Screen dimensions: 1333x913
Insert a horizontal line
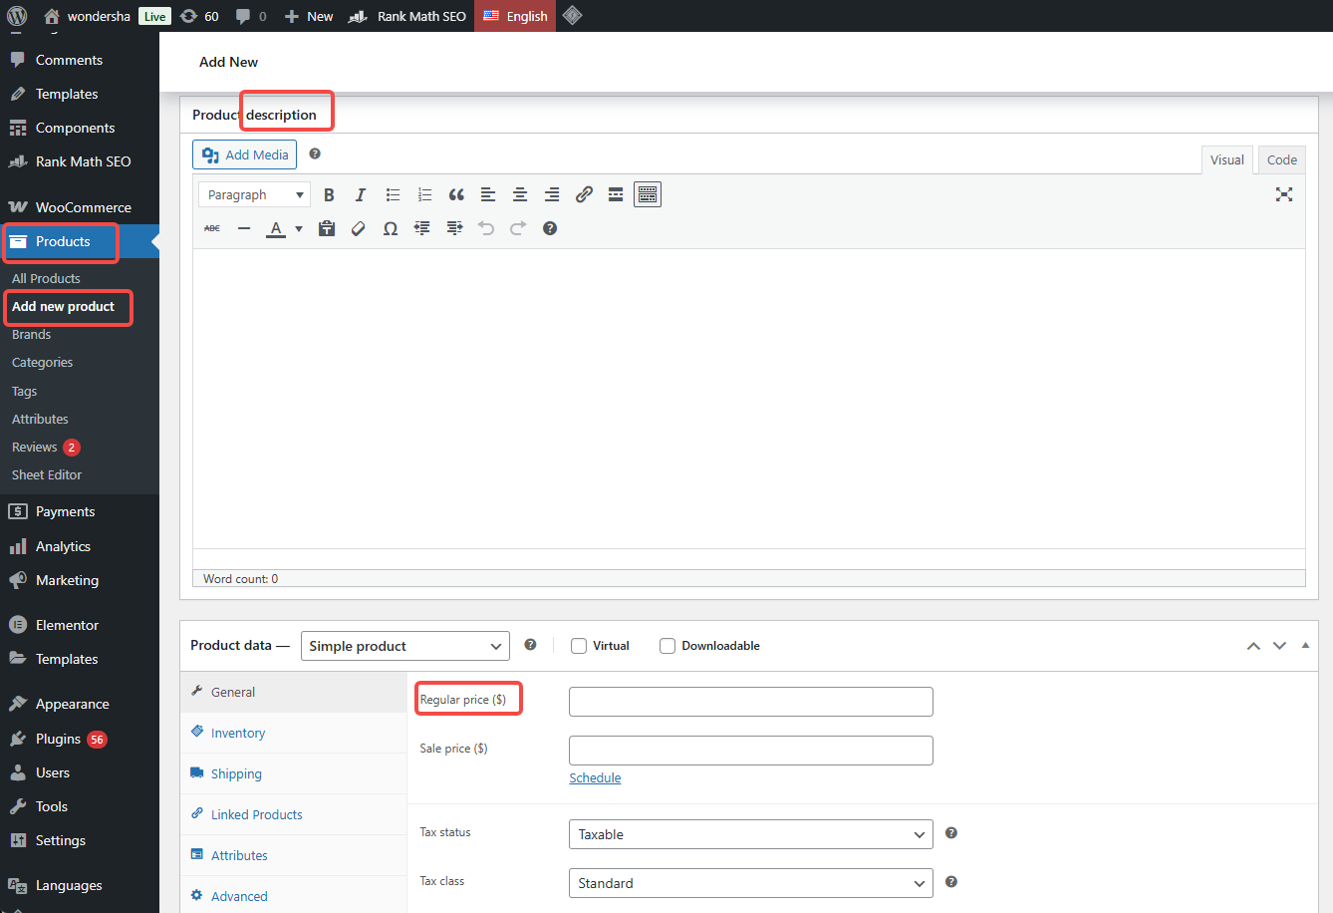pos(244,228)
